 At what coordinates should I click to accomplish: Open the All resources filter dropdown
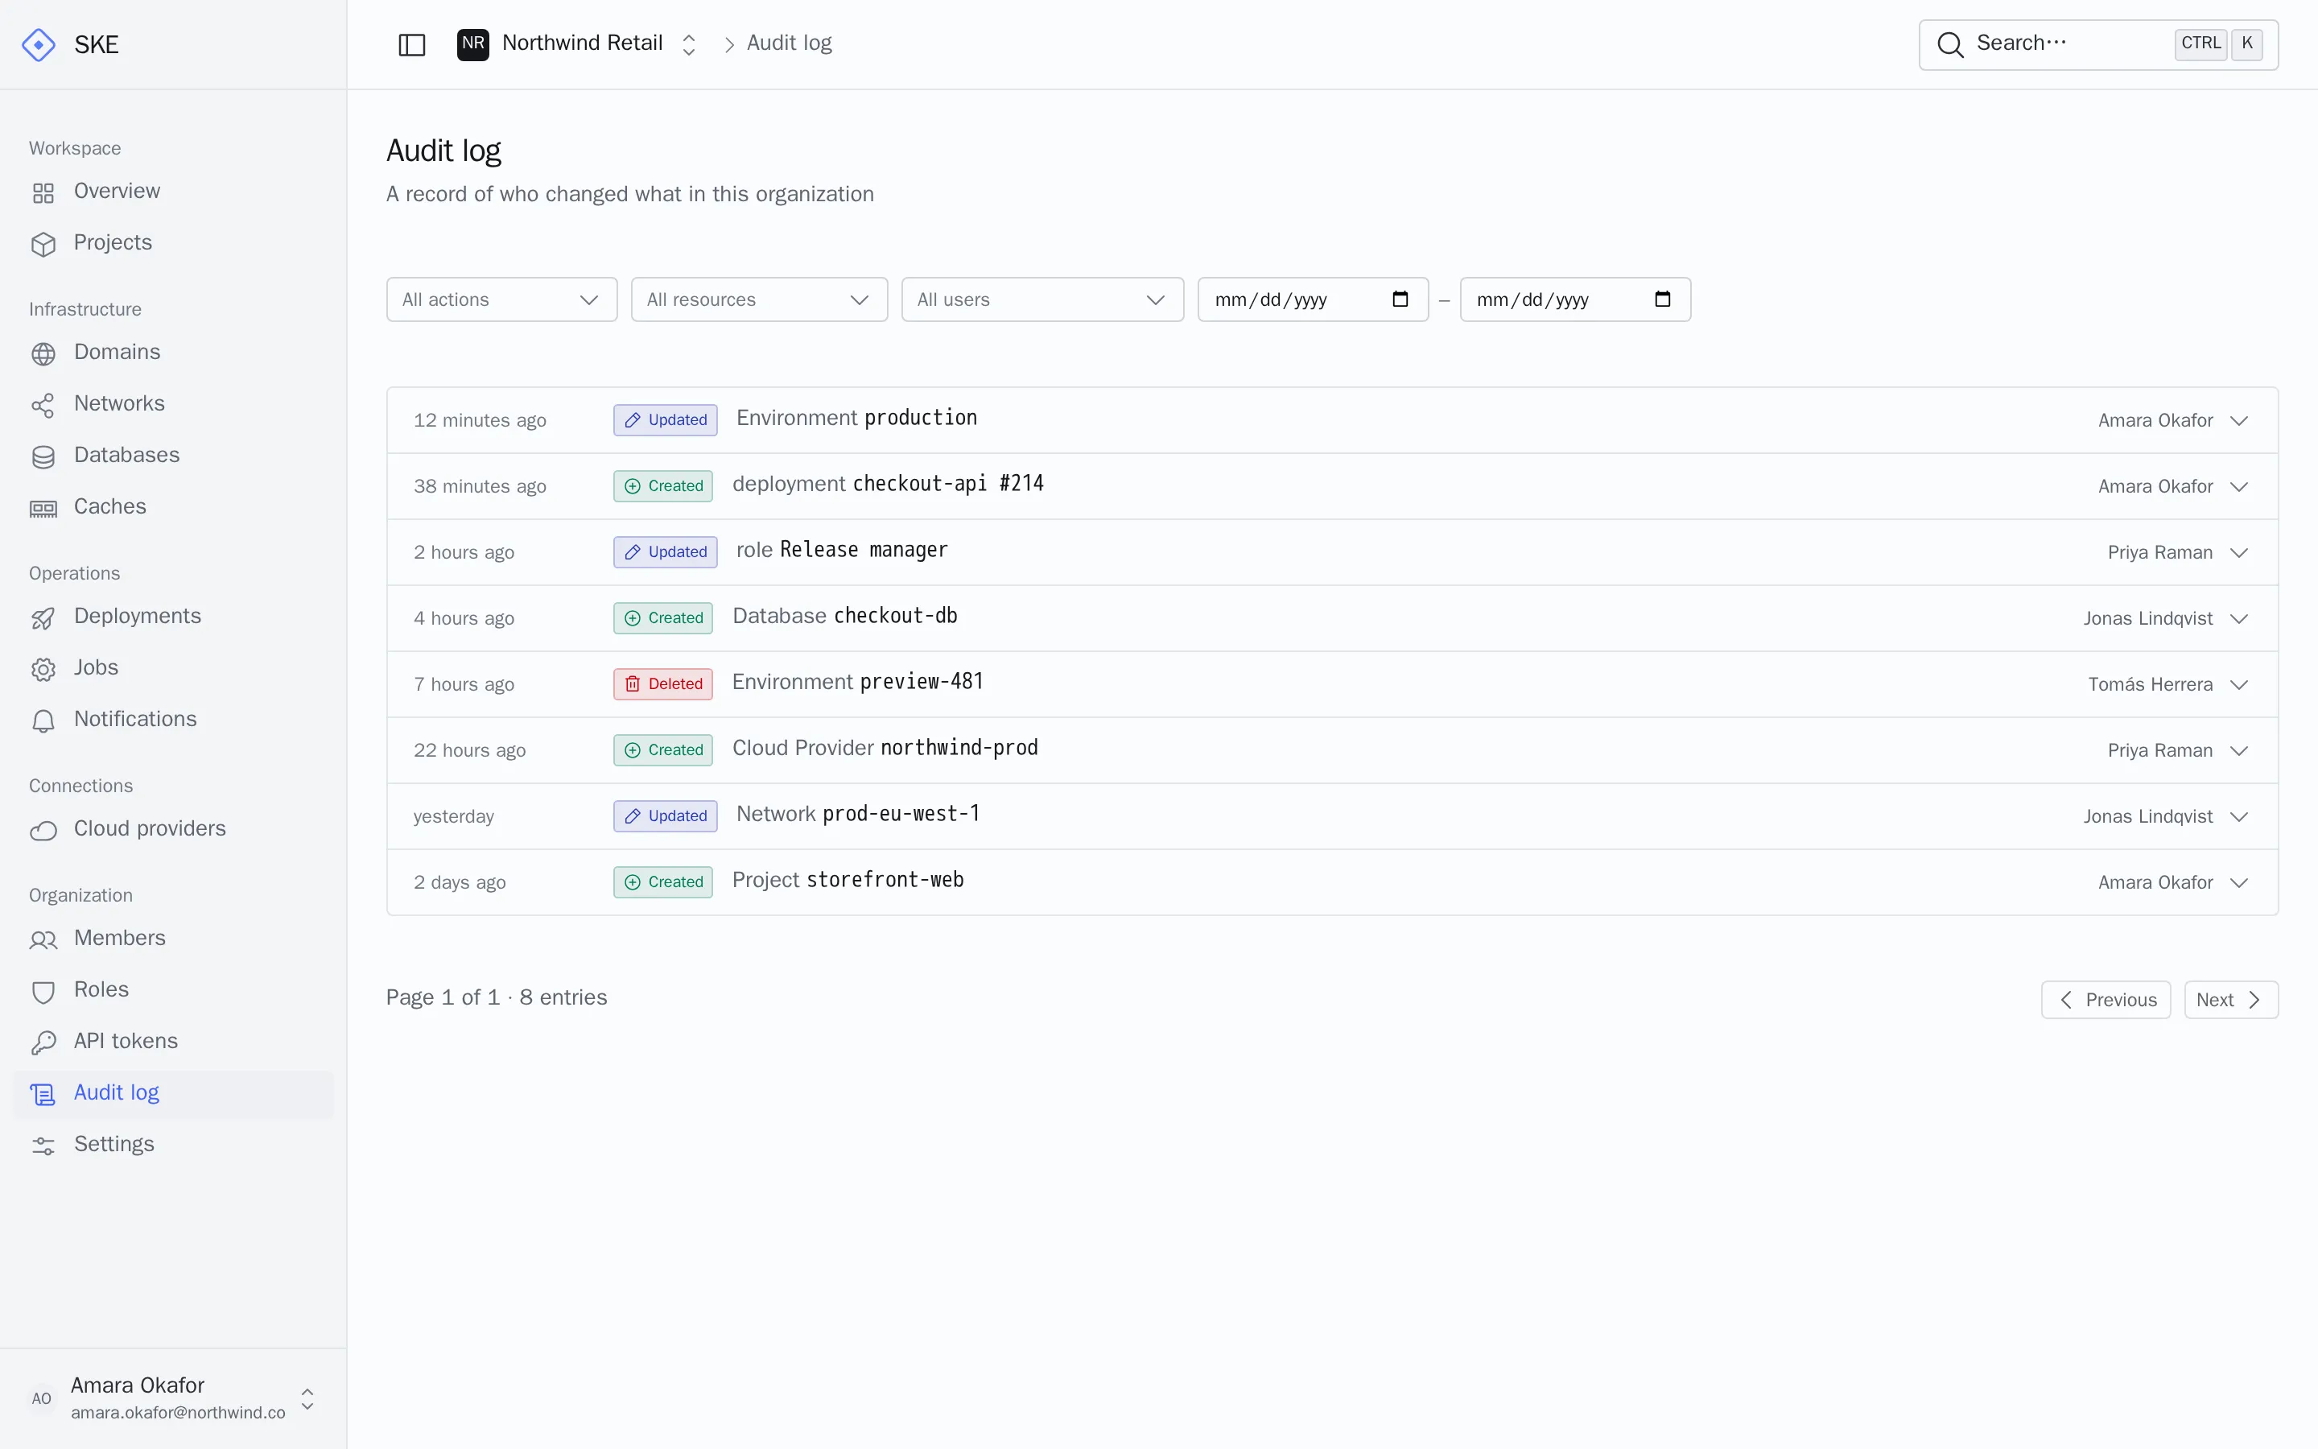point(760,300)
